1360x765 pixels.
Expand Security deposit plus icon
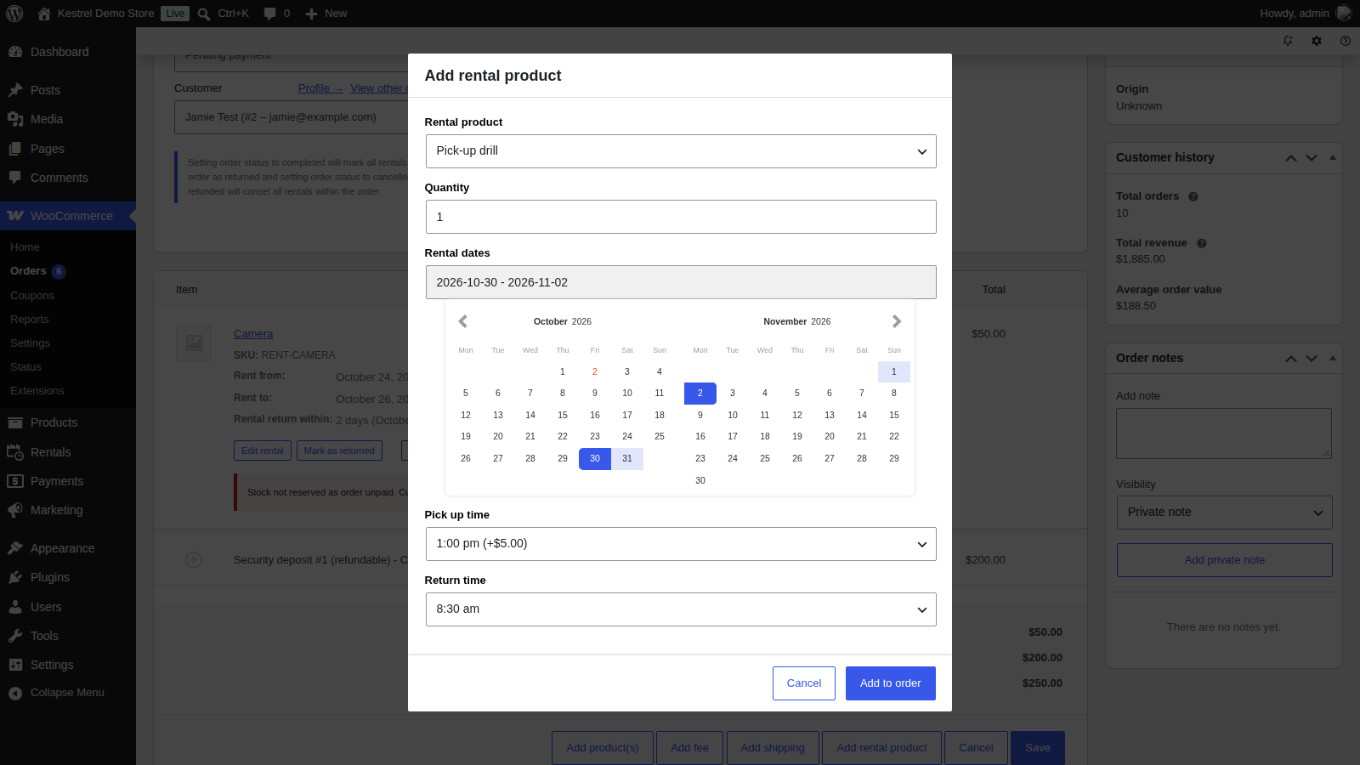tap(194, 559)
